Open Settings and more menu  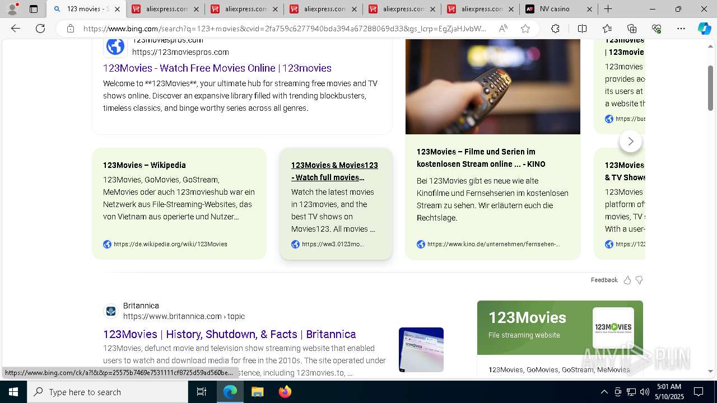[681, 29]
